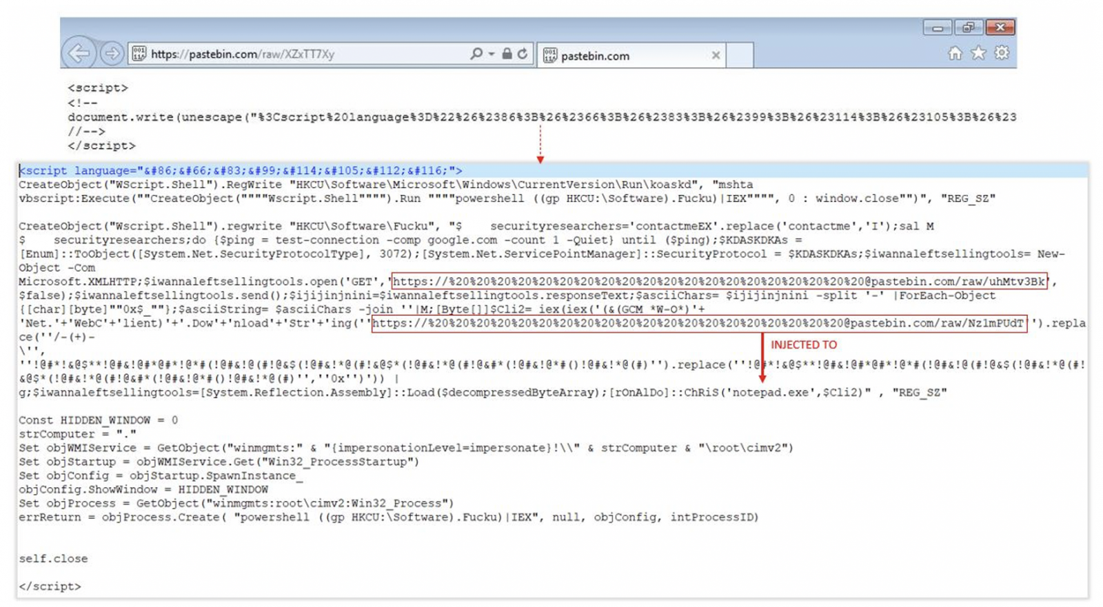Screen dimensions: 1103x607
Task: Click the 'Set objWMIService' line
Action: [406, 448]
